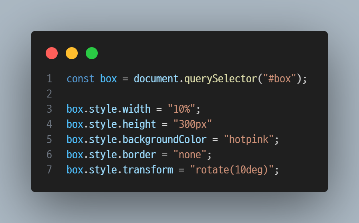359x223 pixels.
Task: Click the '"hotpink"' color string
Action: pyautogui.click(x=249, y=139)
